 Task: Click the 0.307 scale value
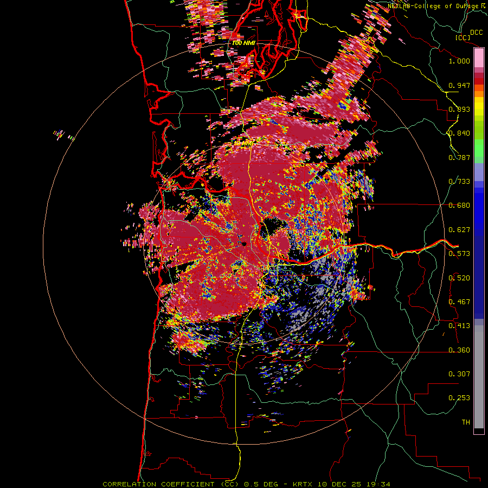coord(459,374)
